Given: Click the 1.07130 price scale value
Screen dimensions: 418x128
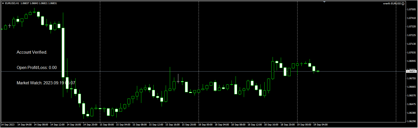Looking at the screenshot, I should tap(412, 44).
